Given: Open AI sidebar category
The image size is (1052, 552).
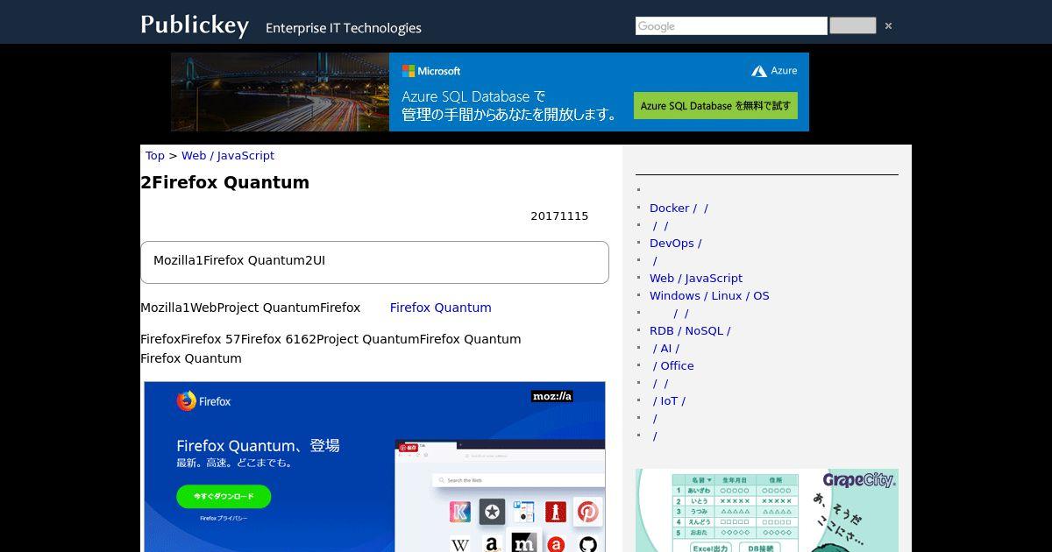Looking at the screenshot, I should pos(666,348).
